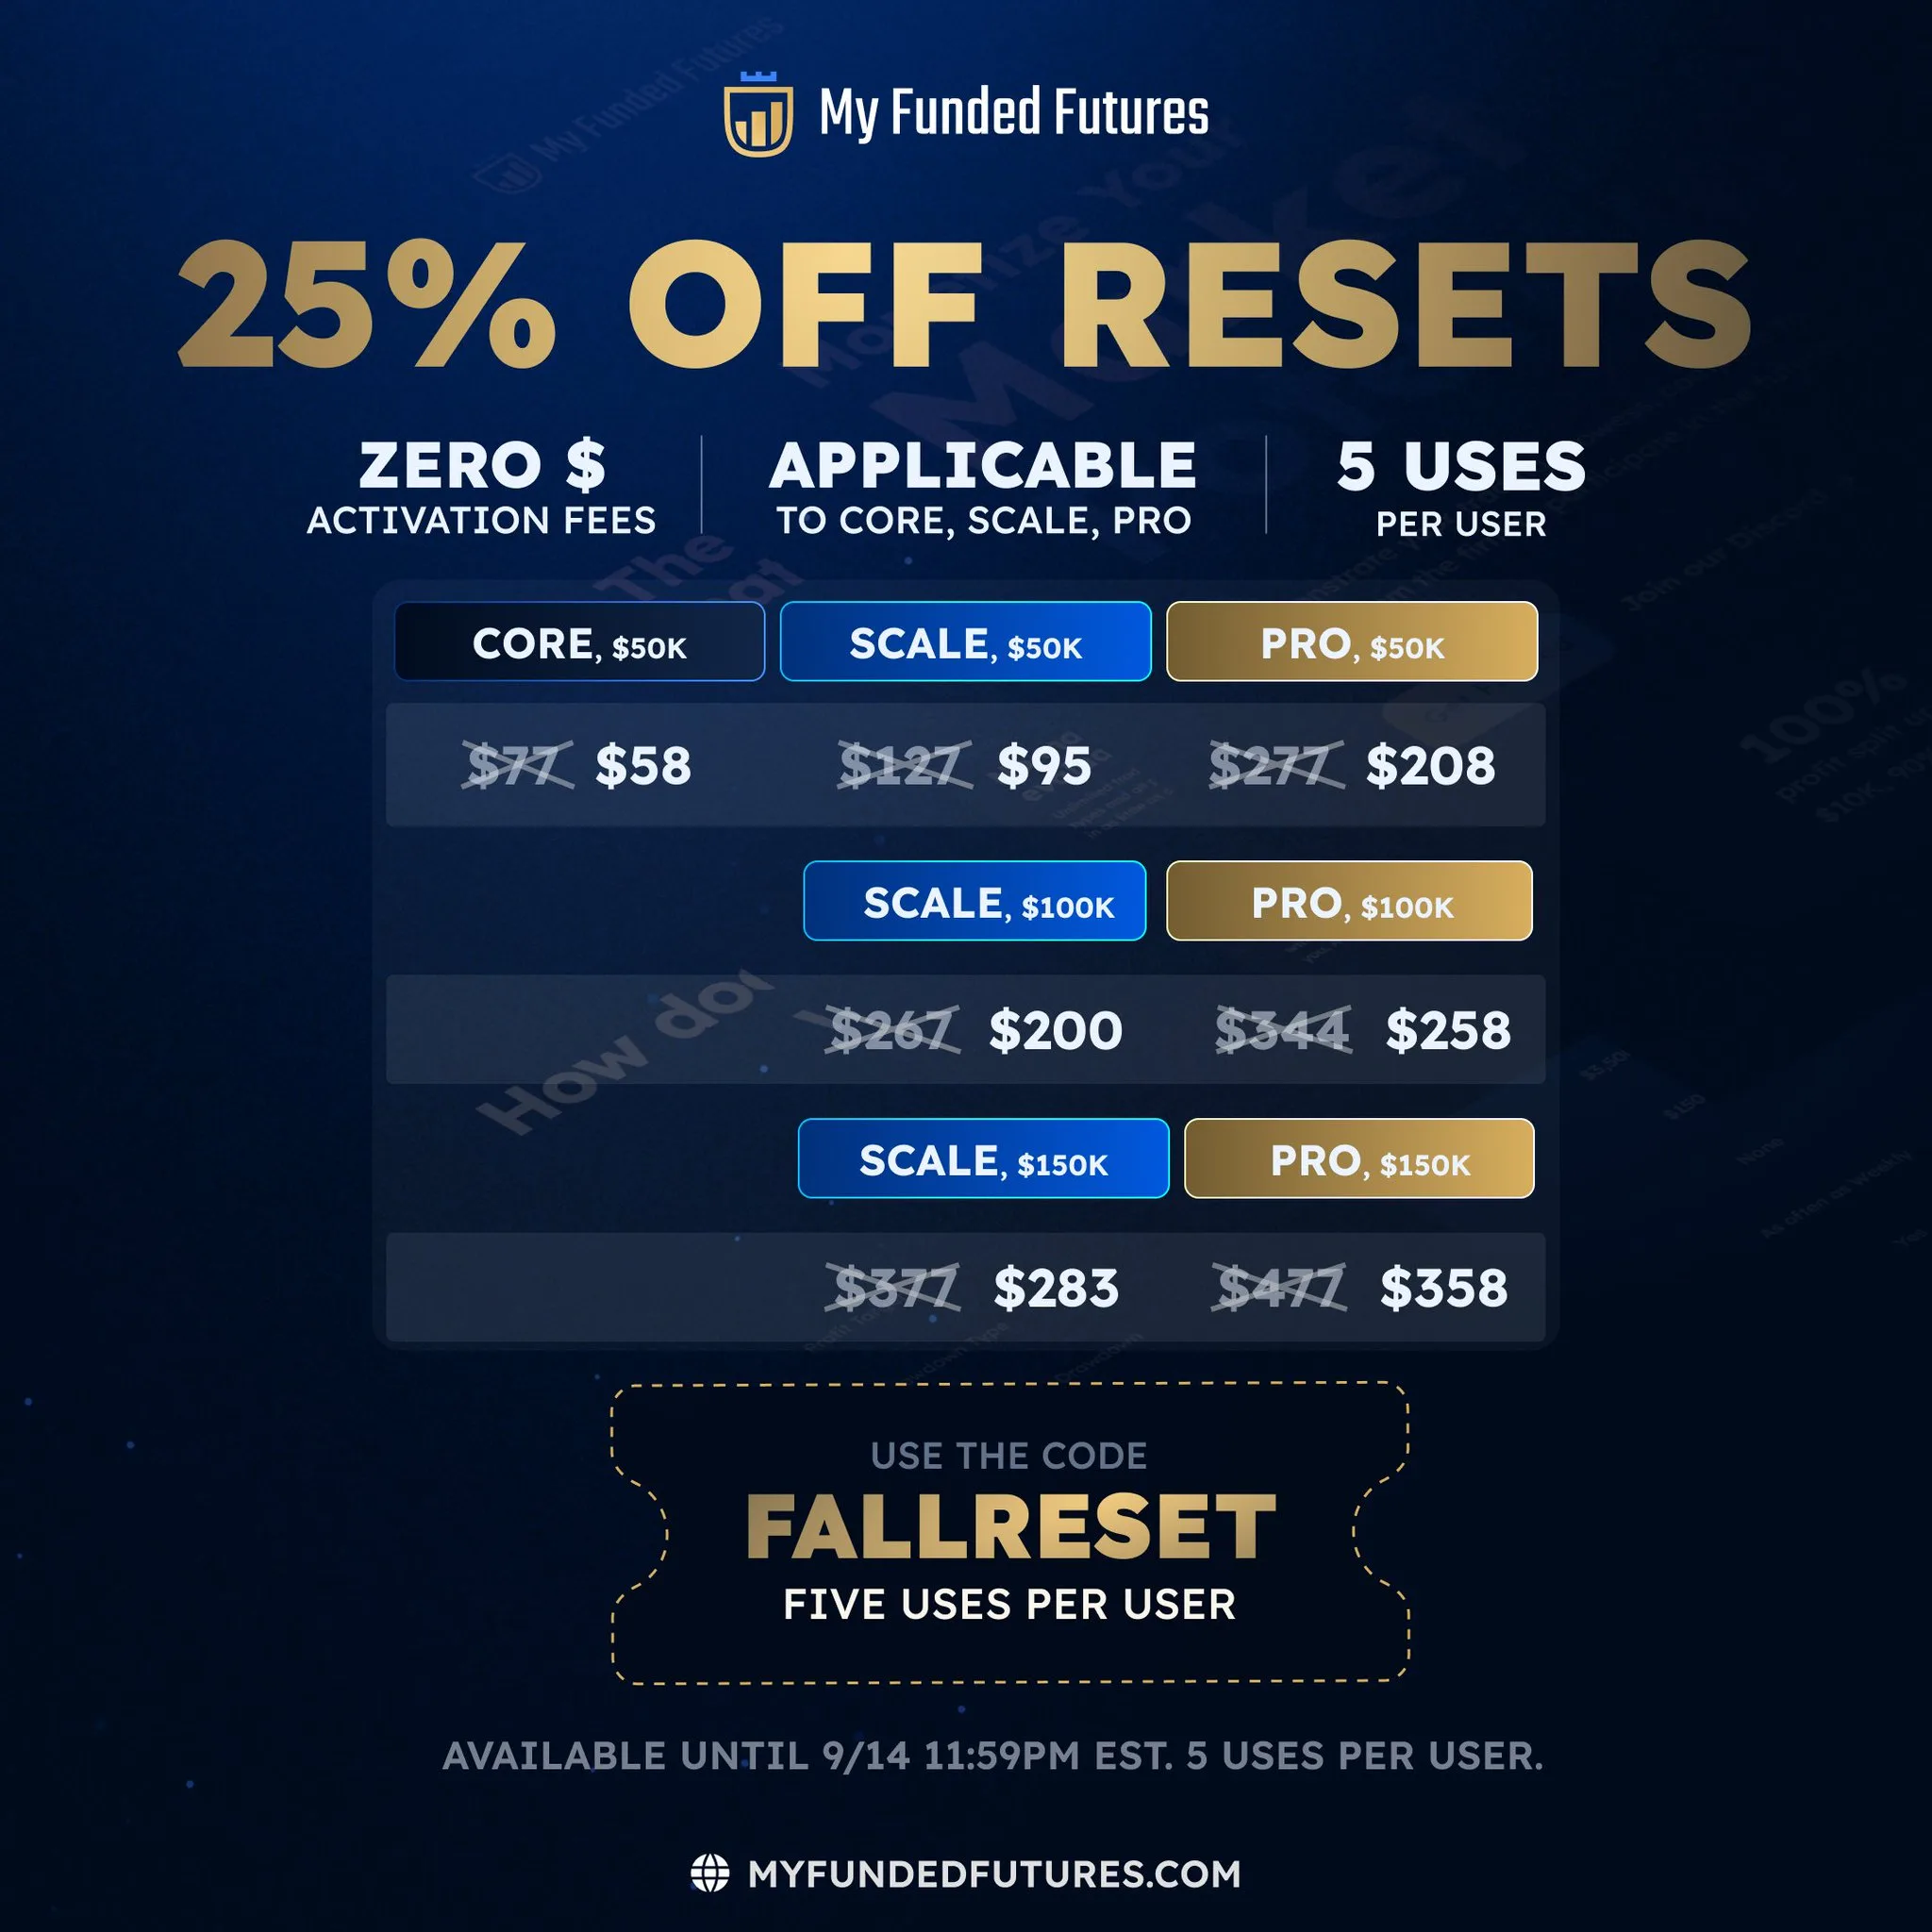1932x1932 pixels.
Task: Click the $258 Pro $100K reset price
Action: (1447, 1030)
